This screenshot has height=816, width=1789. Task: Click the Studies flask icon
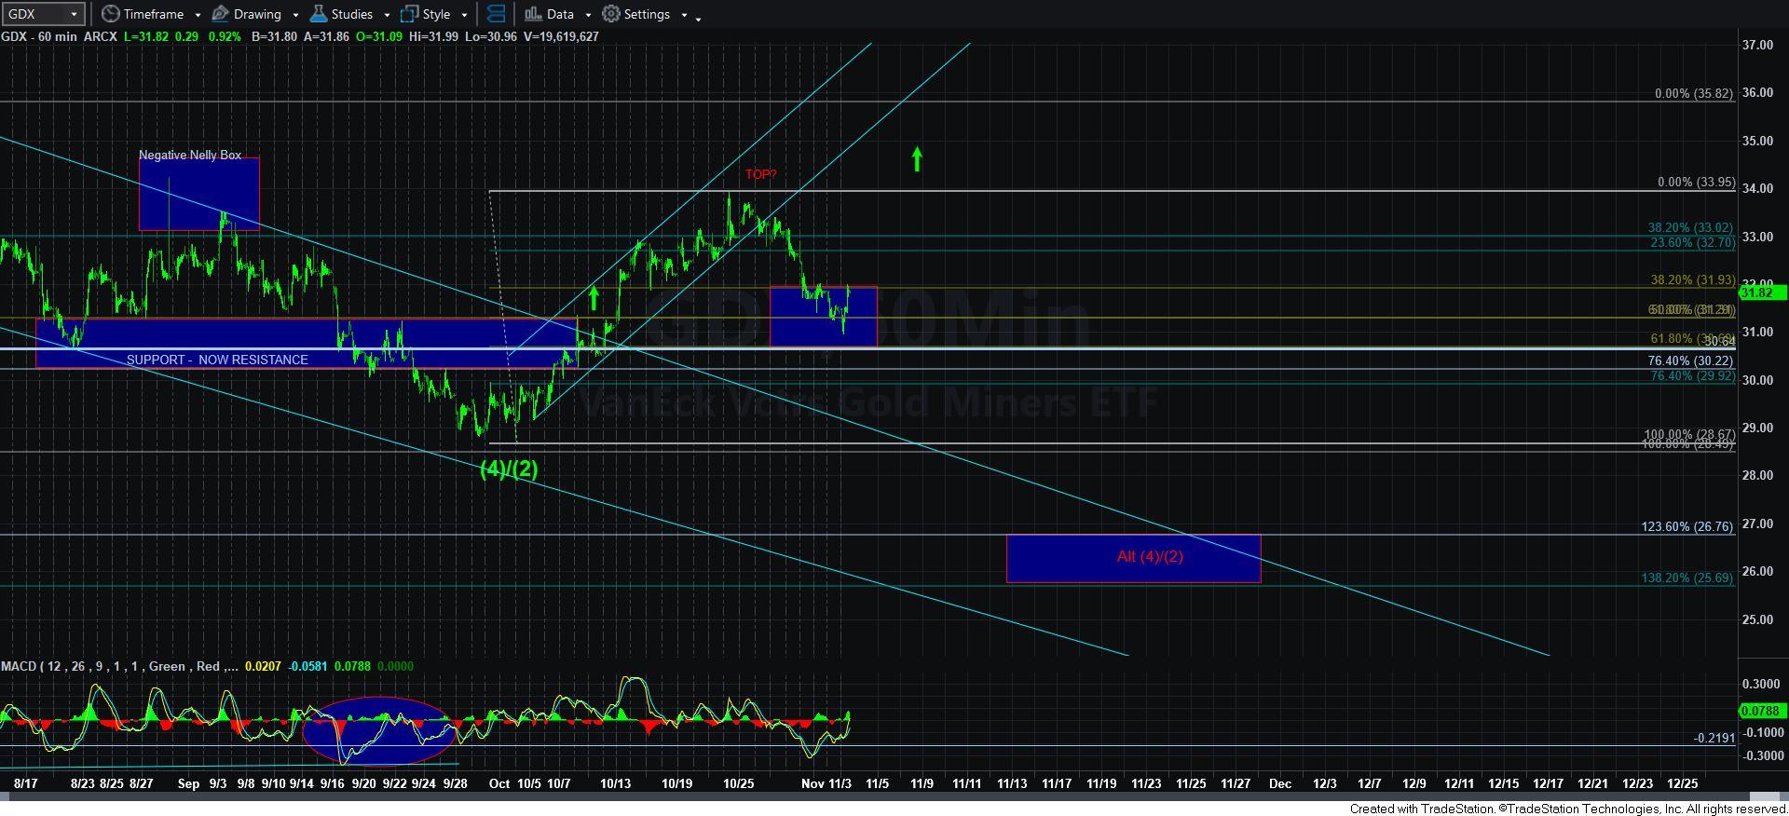point(318,14)
